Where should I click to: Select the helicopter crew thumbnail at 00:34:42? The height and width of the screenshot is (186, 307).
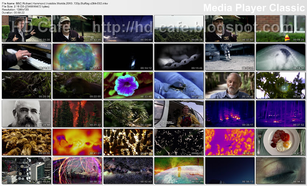click(179, 114)
